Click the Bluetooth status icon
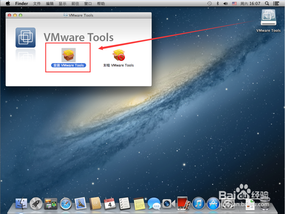 218,3
